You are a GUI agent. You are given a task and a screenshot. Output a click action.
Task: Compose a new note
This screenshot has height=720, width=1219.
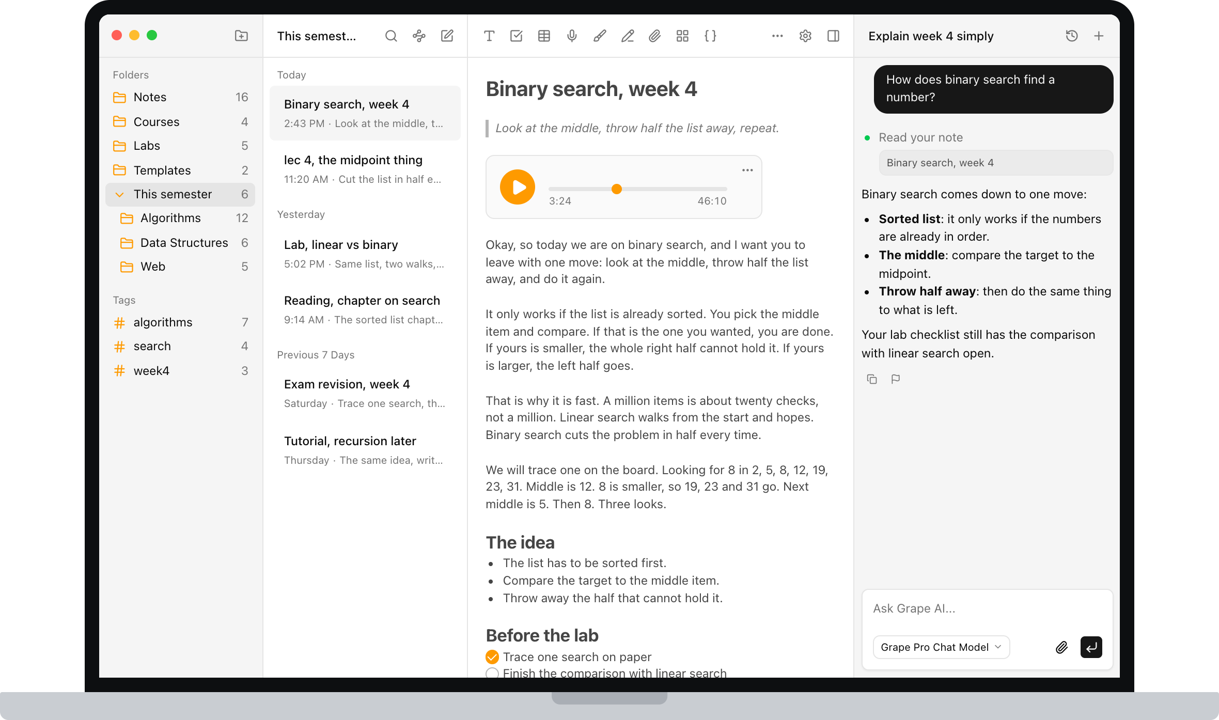click(x=447, y=36)
